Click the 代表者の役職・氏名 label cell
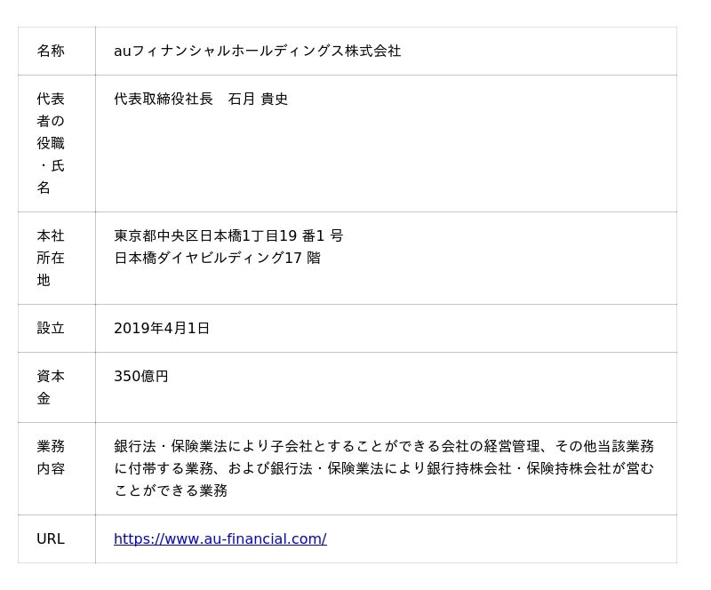 tap(51, 143)
